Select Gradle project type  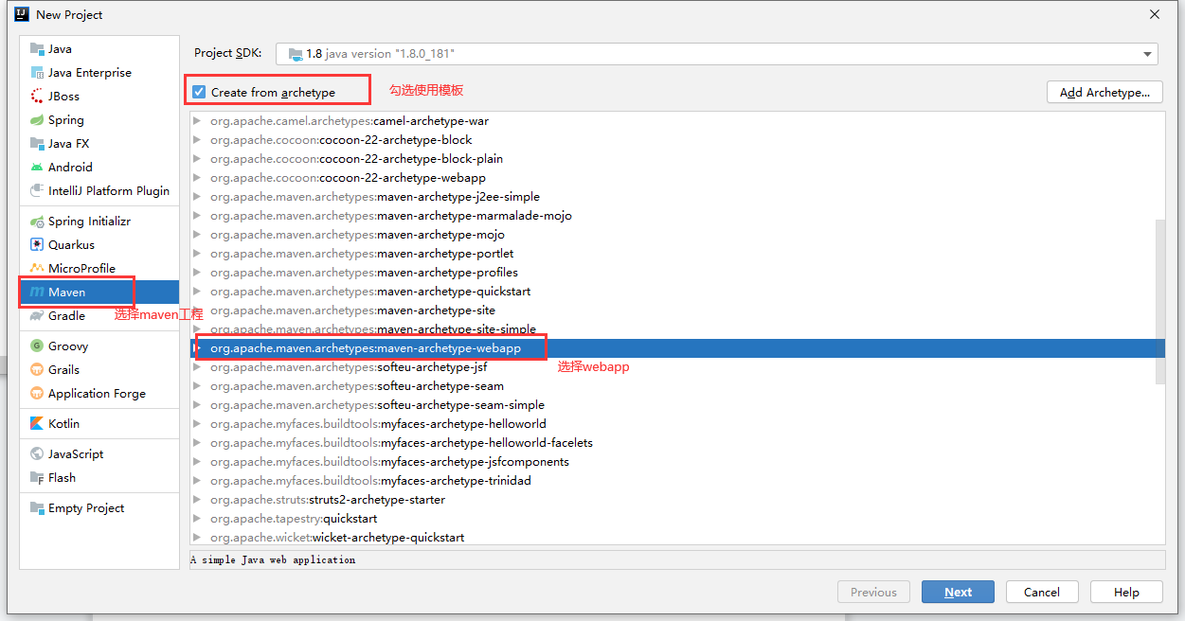tap(99, 316)
